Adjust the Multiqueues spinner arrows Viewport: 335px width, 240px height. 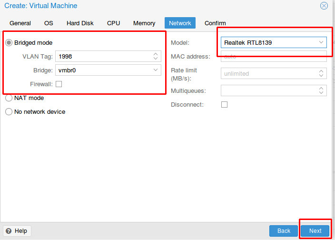click(321, 90)
